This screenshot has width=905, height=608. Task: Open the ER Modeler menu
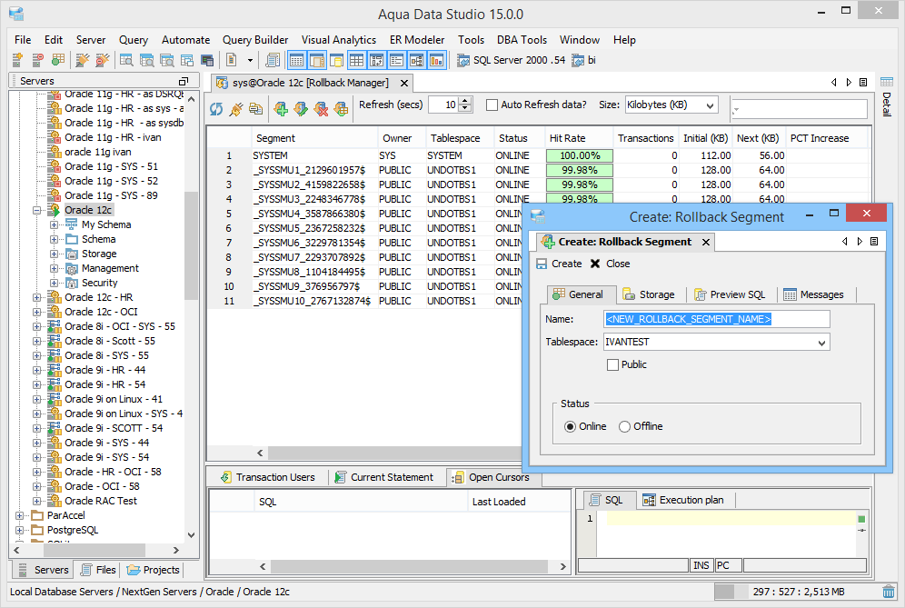click(417, 40)
